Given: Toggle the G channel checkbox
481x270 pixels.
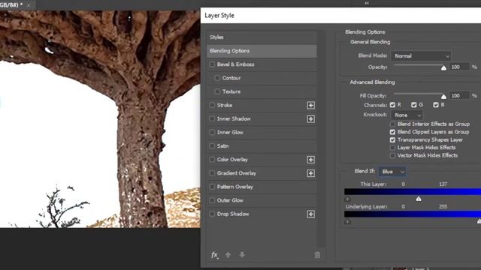Looking at the screenshot, I should 414,105.
